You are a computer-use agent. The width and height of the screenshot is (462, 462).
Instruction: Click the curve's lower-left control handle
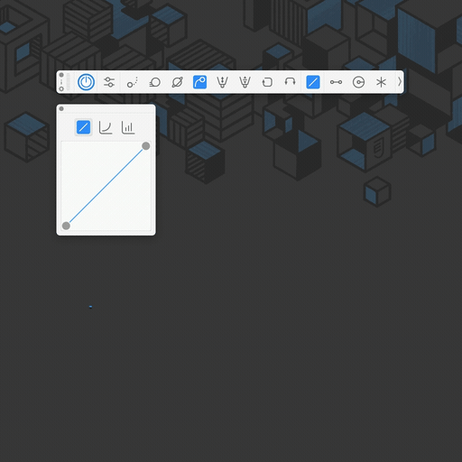66,226
